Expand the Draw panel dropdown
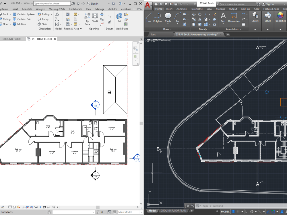The width and height of the screenshot is (287, 215). [x=167, y=29]
